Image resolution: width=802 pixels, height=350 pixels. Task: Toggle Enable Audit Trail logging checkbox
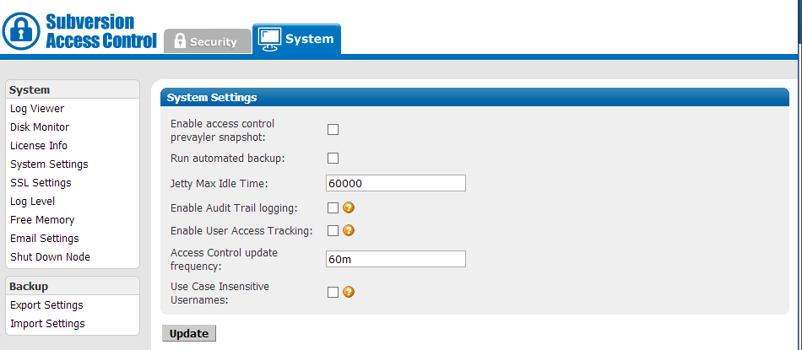pyautogui.click(x=333, y=208)
